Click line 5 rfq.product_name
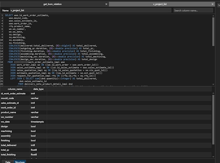The height and width of the screenshot is (163, 220). [20, 26]
